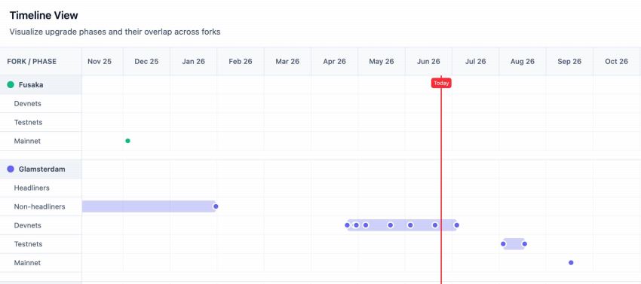
Task: Click the green Fusaka fork dot icon
Action: tap(11, 85)
